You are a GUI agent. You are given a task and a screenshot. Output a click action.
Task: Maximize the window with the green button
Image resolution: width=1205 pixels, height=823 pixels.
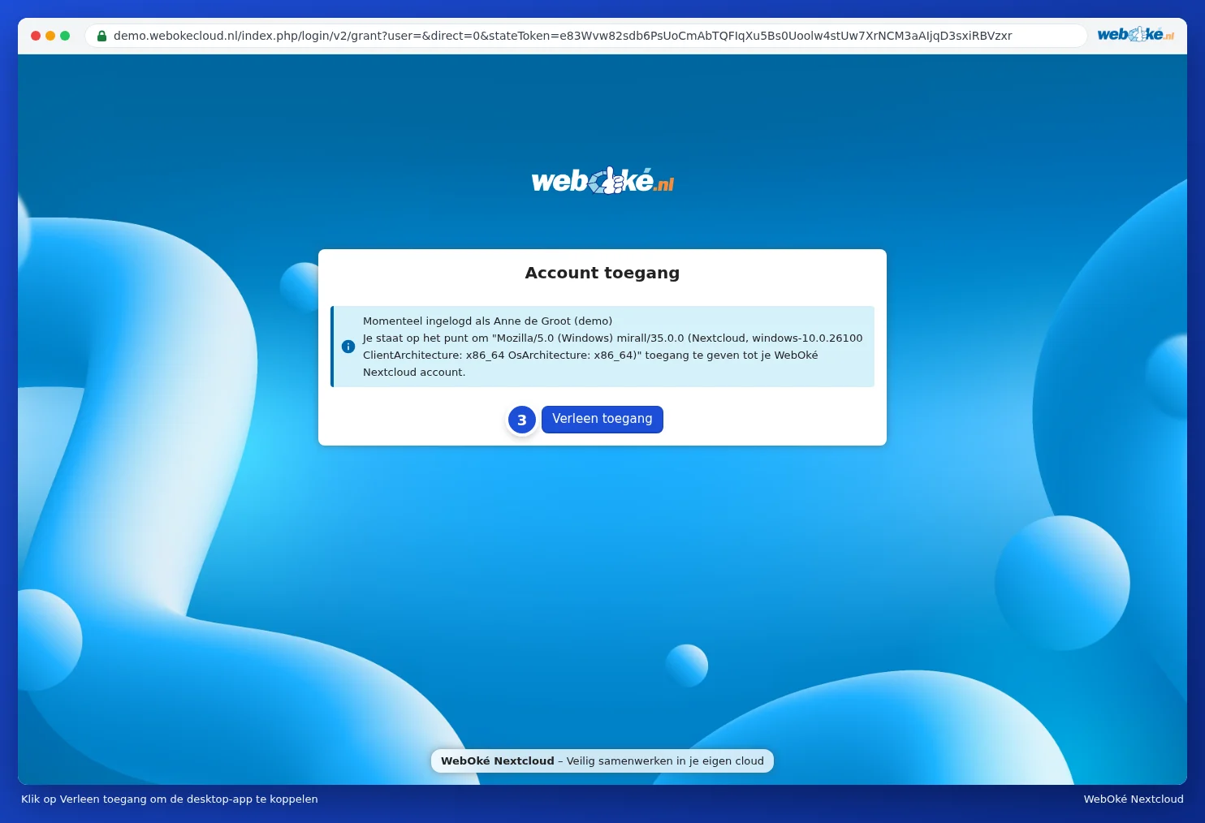[65, 36]
